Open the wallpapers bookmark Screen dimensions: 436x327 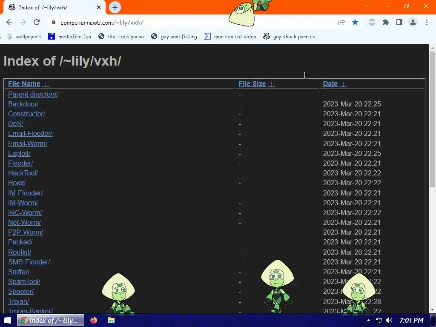pyautogui.click(x=24, y=37)
